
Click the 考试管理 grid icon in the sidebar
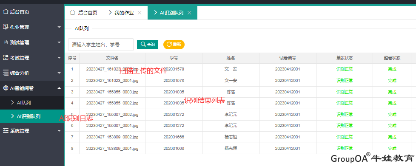point(6,58)
